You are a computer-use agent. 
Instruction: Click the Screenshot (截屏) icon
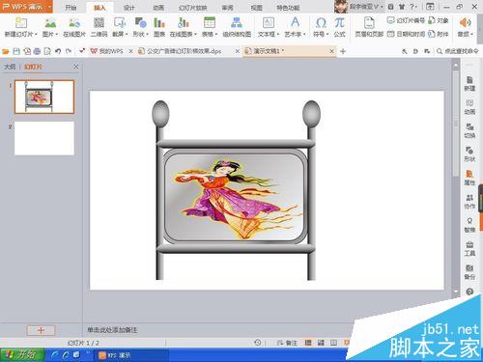120,23
